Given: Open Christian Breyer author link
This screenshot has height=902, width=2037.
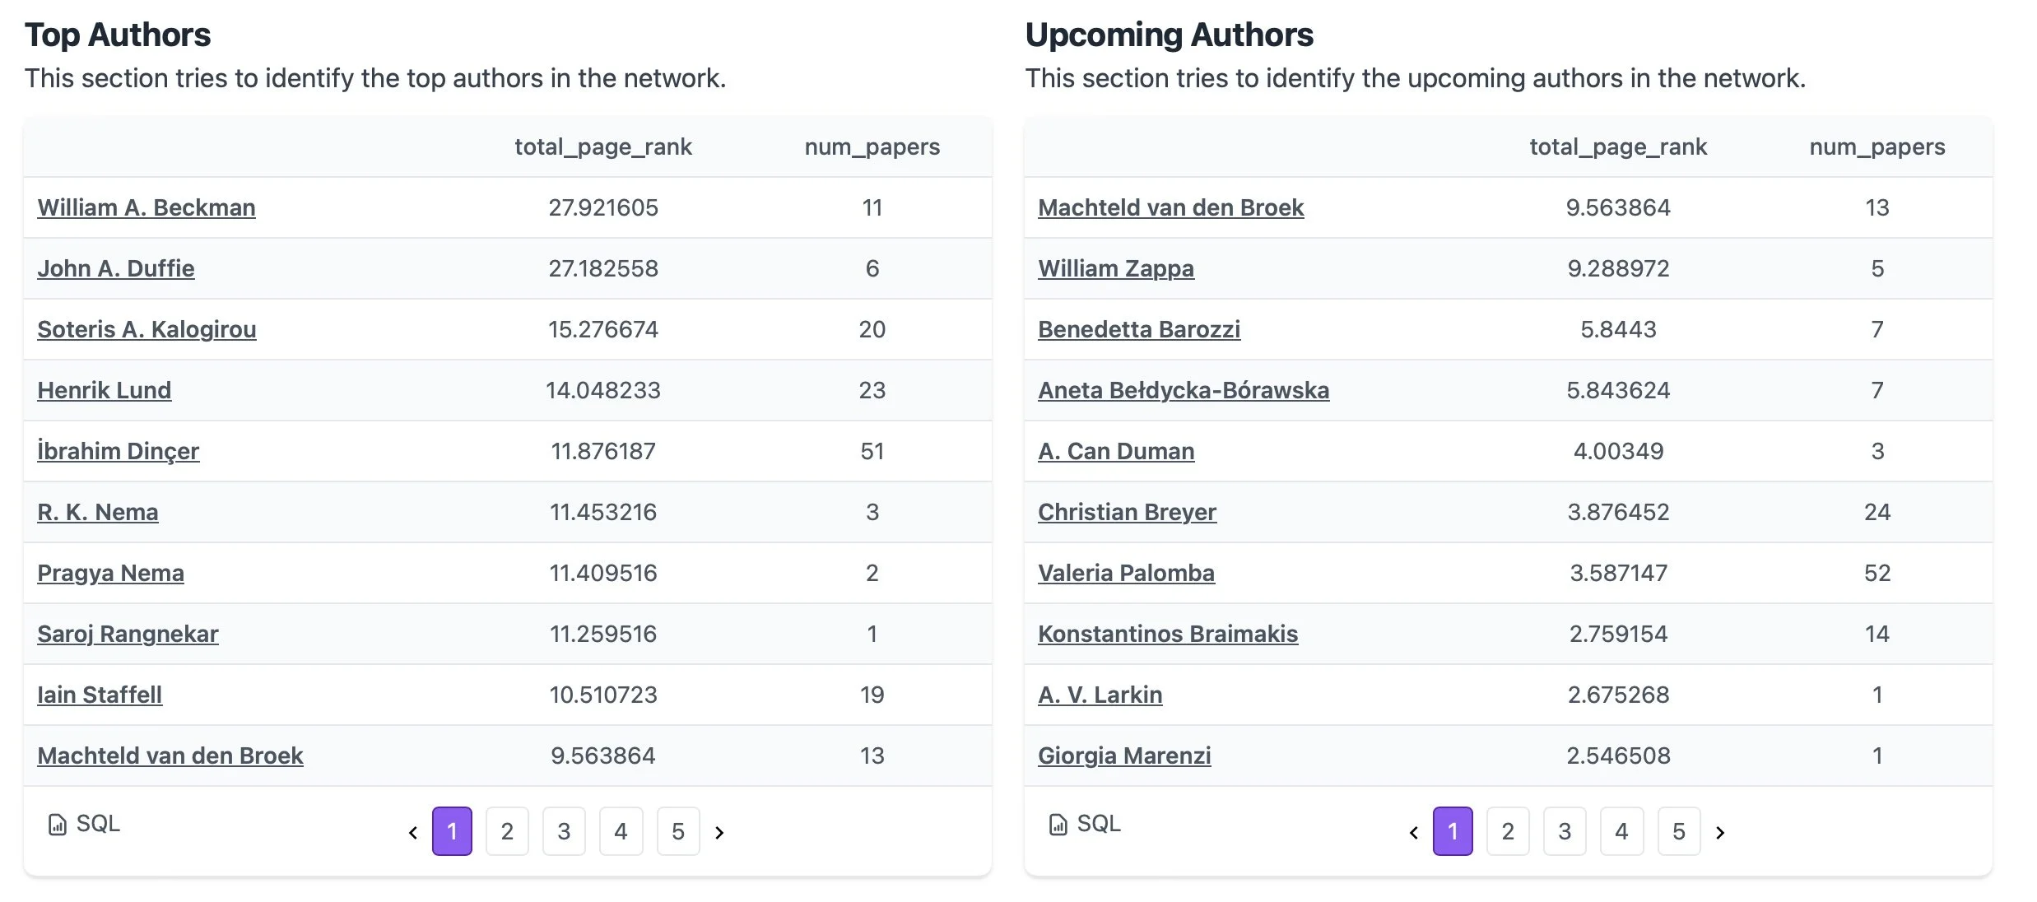Looking at the screenshot, I should [x=1127, y=512].
